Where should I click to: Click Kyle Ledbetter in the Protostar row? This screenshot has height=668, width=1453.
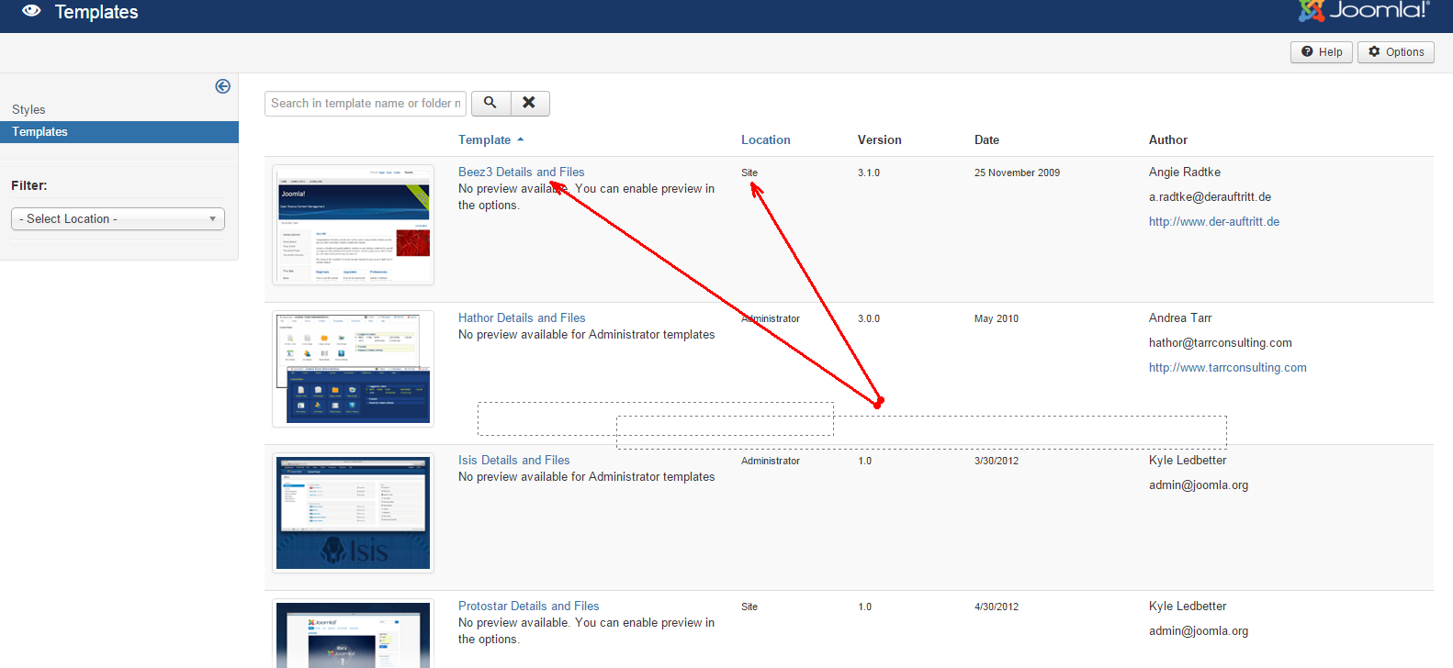point(1188,606)
